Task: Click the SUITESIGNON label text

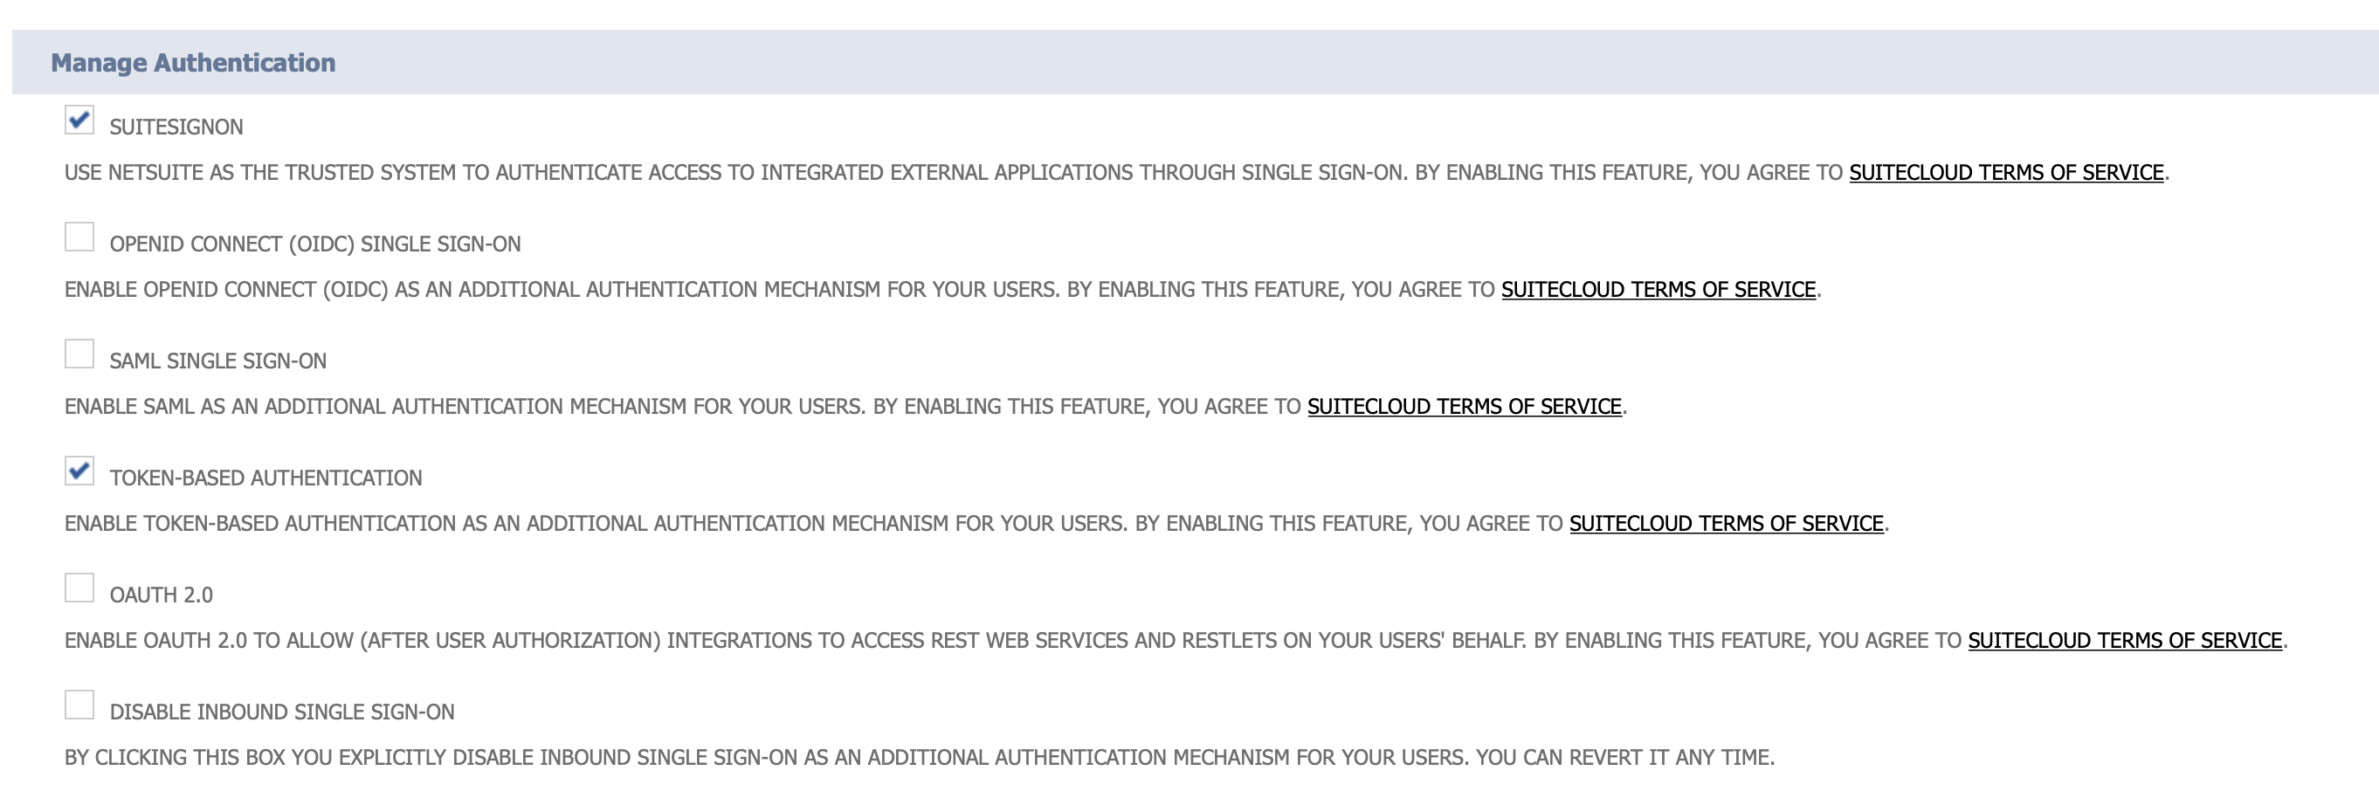Action: pos(176,127)
